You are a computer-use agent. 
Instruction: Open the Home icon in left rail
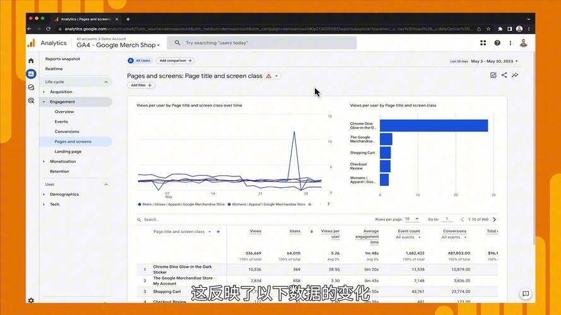[x=31, y=60]
